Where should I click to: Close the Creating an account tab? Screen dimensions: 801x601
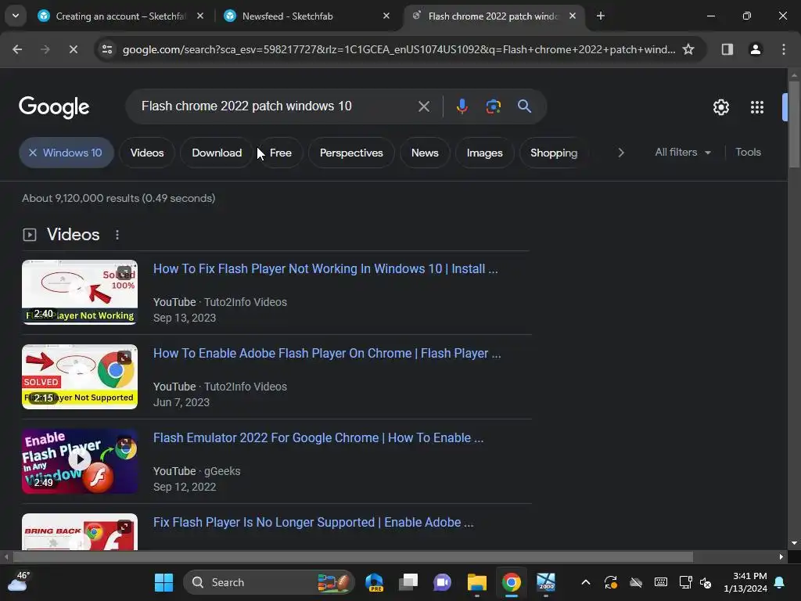[x=200, y=16]
